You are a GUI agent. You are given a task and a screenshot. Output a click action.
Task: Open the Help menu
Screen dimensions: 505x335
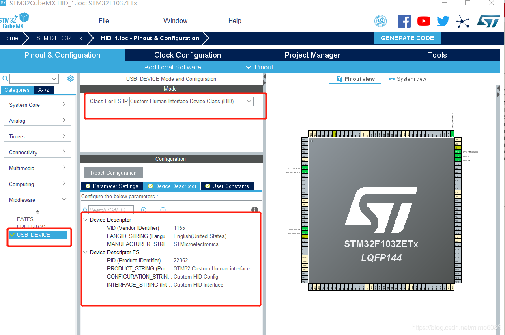[x=234, y=21]
